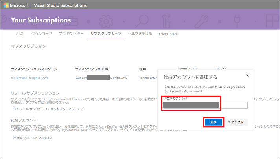
Task: Click the Microsoft logo icon
Action: (x=6, y=5)
